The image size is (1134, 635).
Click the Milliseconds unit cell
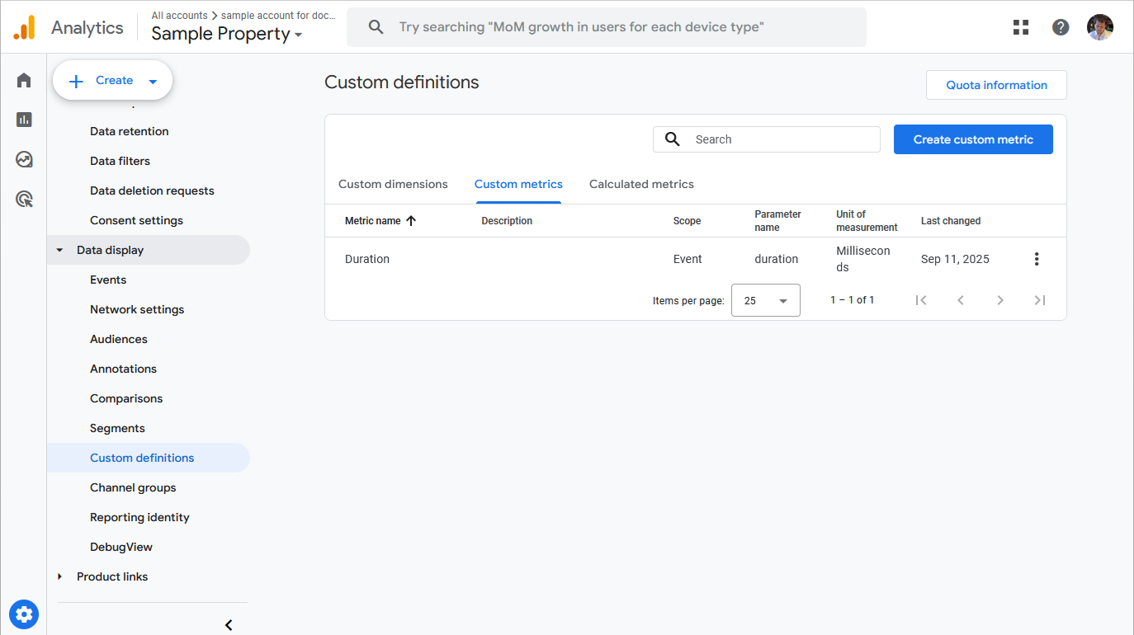click(x=863, y=259)
